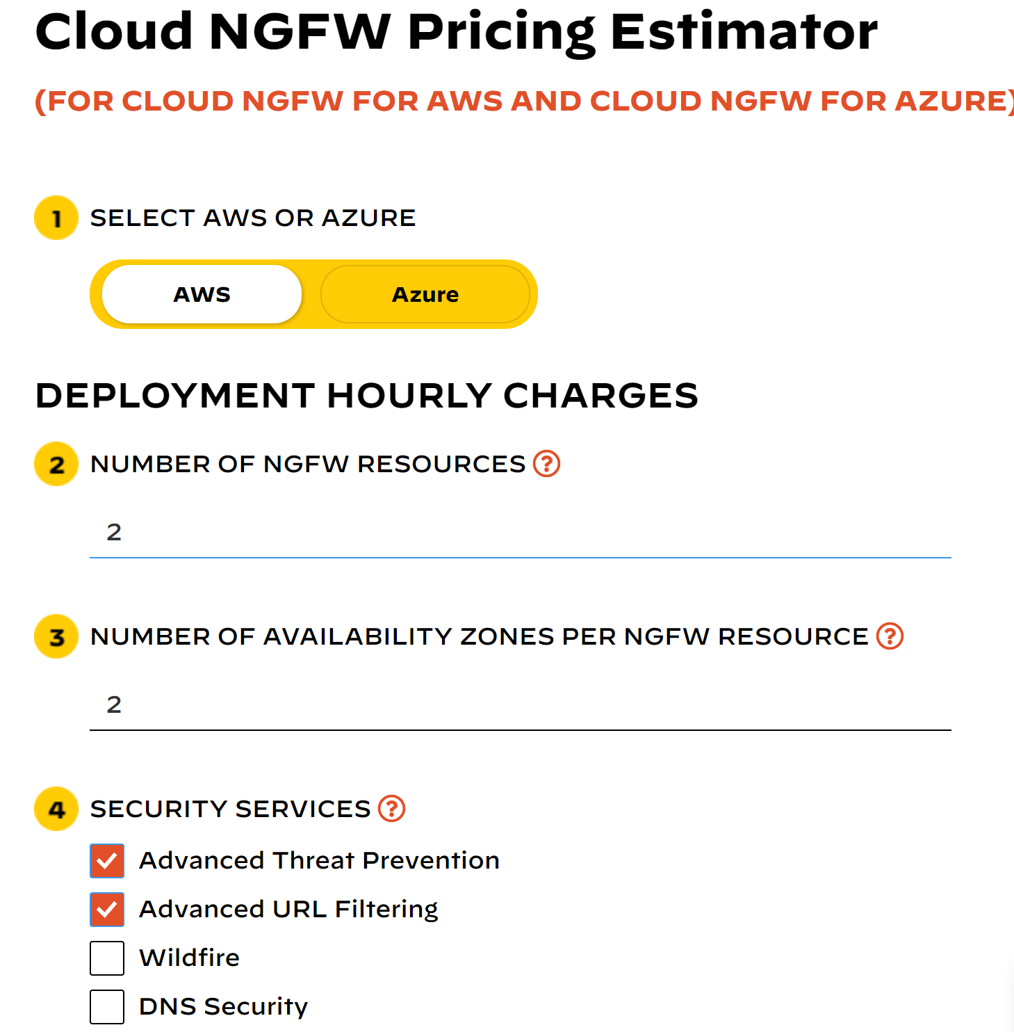Click the yellow step 2 badge
The width and height of the screenshot is (1014, 1032).
tap(56, 464)
